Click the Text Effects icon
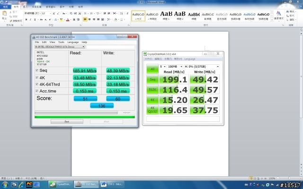The height and width of the screenshot is (189, 303). [x=56, y=19]
